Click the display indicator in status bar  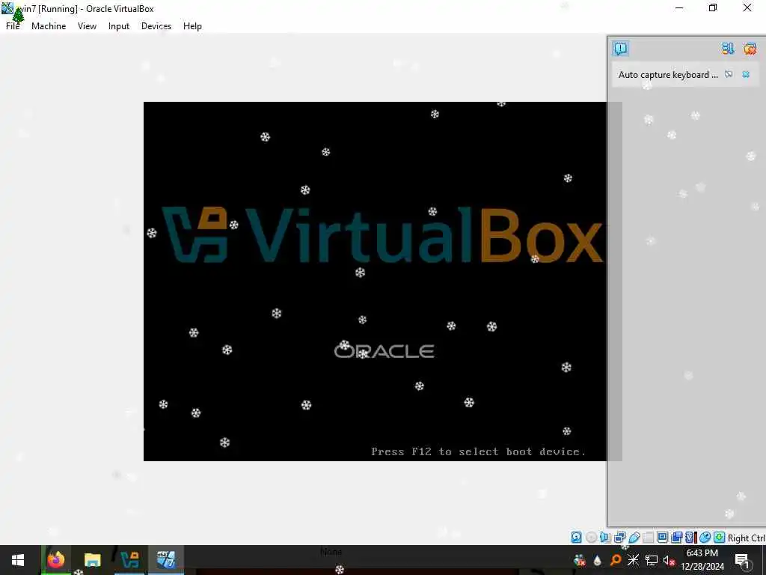coord(663,538)
